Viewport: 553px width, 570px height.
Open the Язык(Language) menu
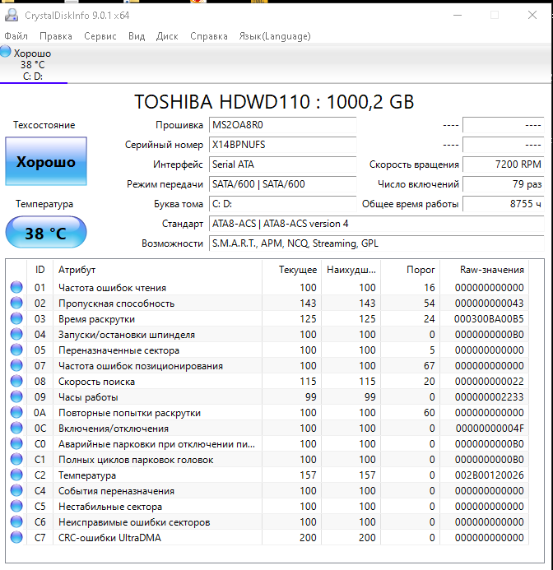[x=275, y=36]
